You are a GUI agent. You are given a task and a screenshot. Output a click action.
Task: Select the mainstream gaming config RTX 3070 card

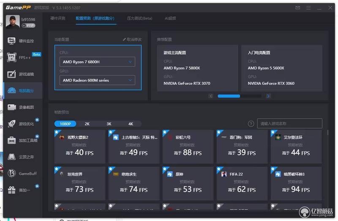197,68
